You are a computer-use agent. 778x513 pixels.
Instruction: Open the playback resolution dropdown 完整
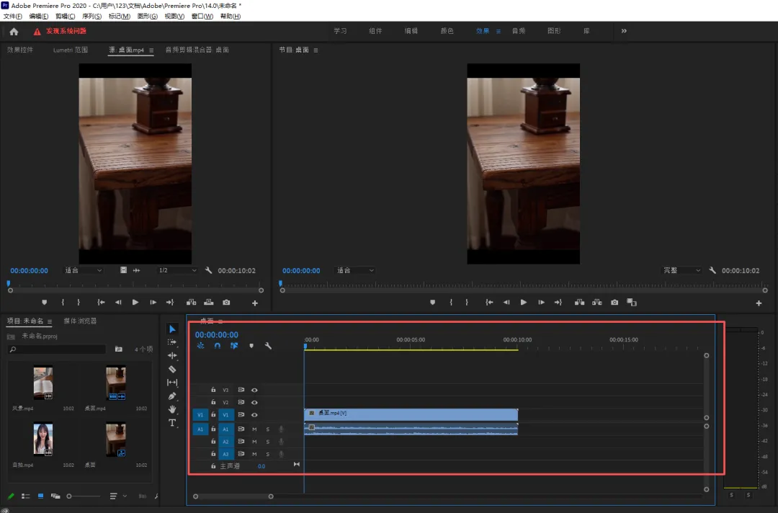tap(681, 270)
